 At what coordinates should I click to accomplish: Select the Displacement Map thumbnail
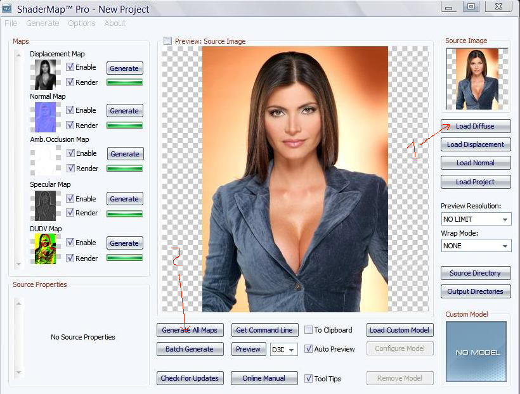click(x=46, y=75)
